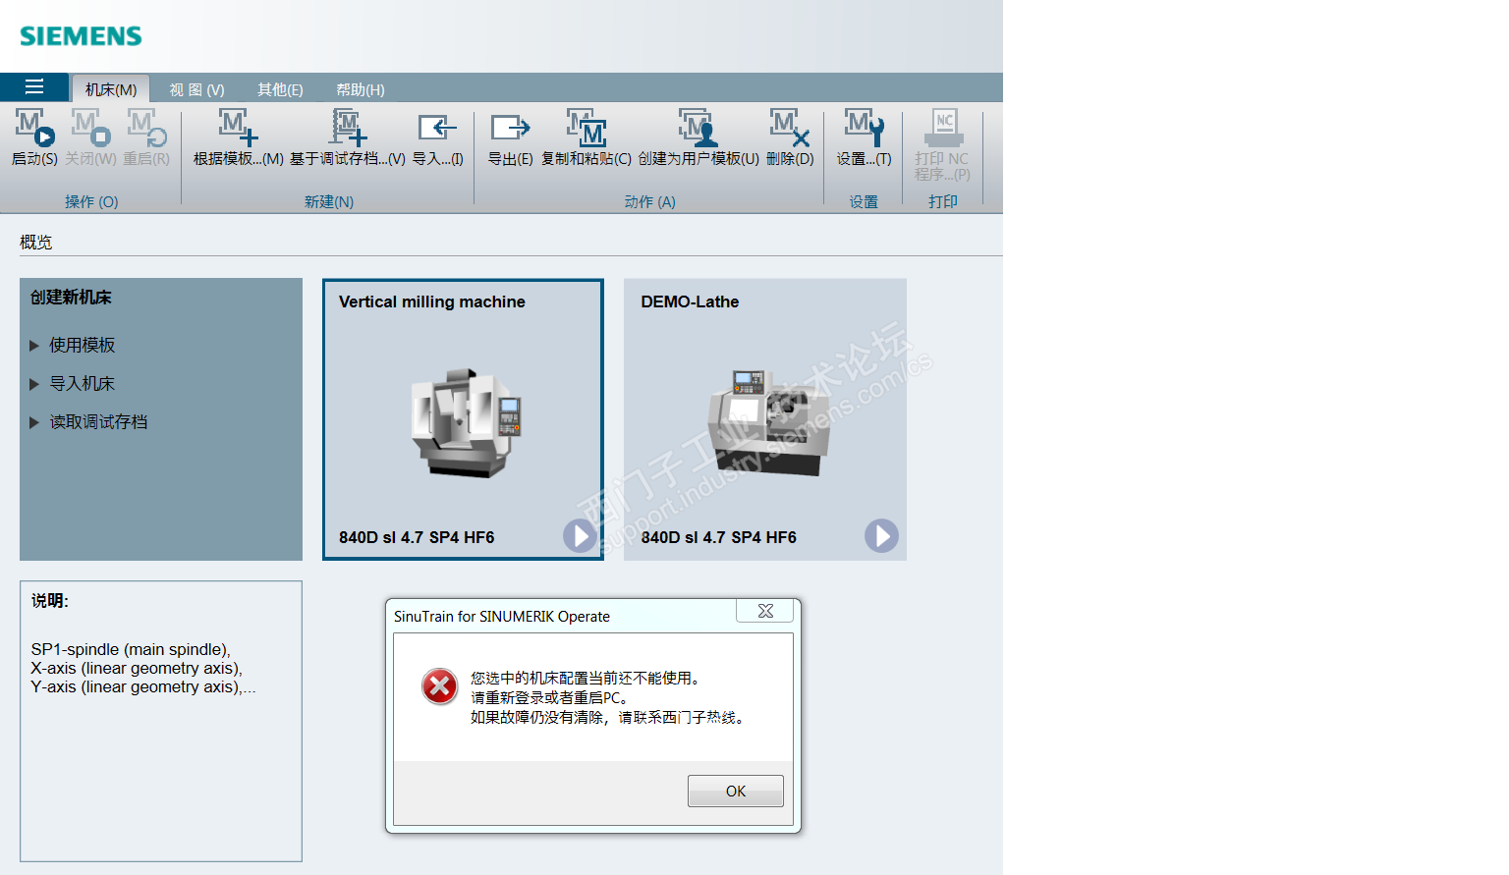Open the 帮助(H) help tab
Screen dimensions: 1509x875
(361, 89)
